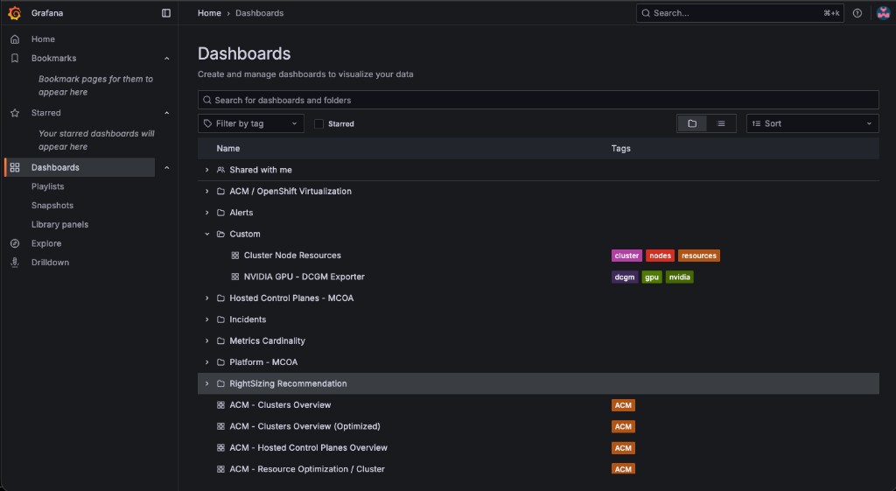Click the Search for dashboards and folders field
The width and height of the screenshot is (896, 491).
pyautogui.click(x=538, y=100)
